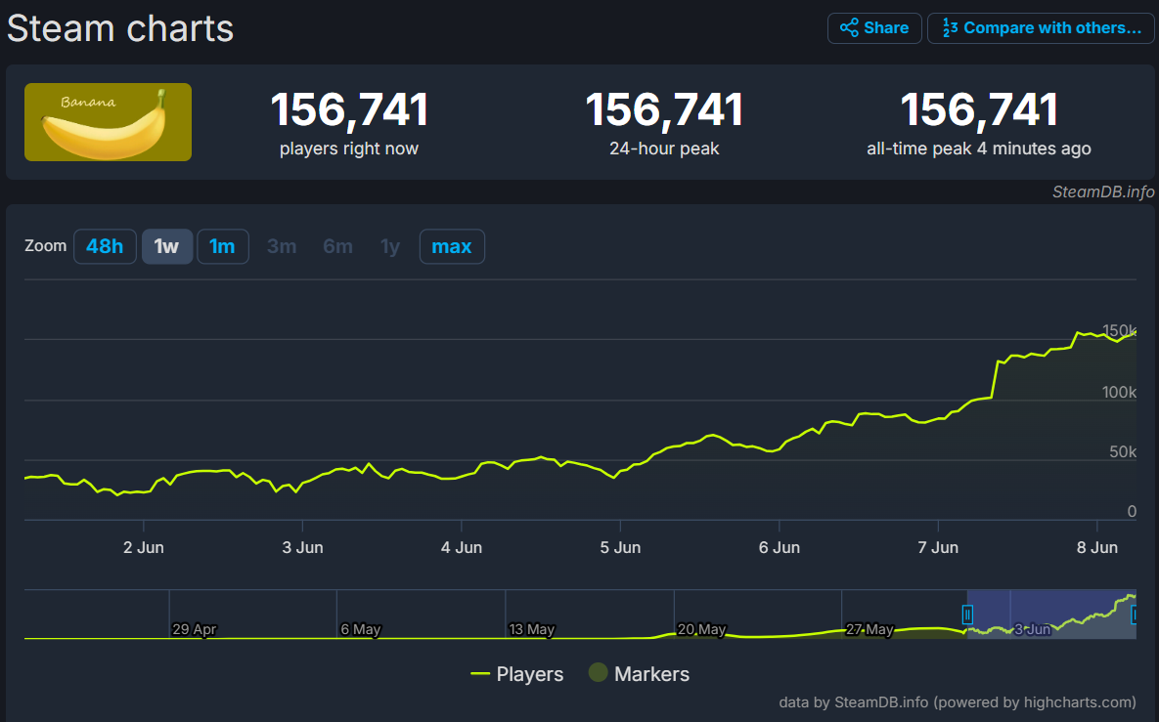
Task: Click the 27 May navigator label
Action: pos(870,629)
